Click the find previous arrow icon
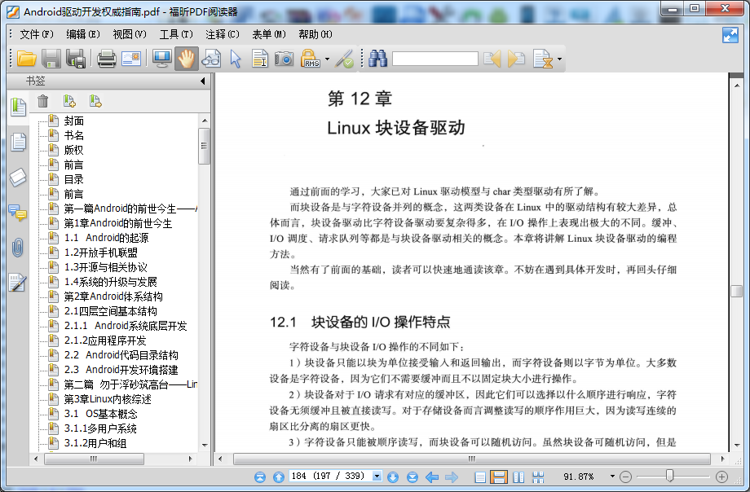 tap(492, 59)
